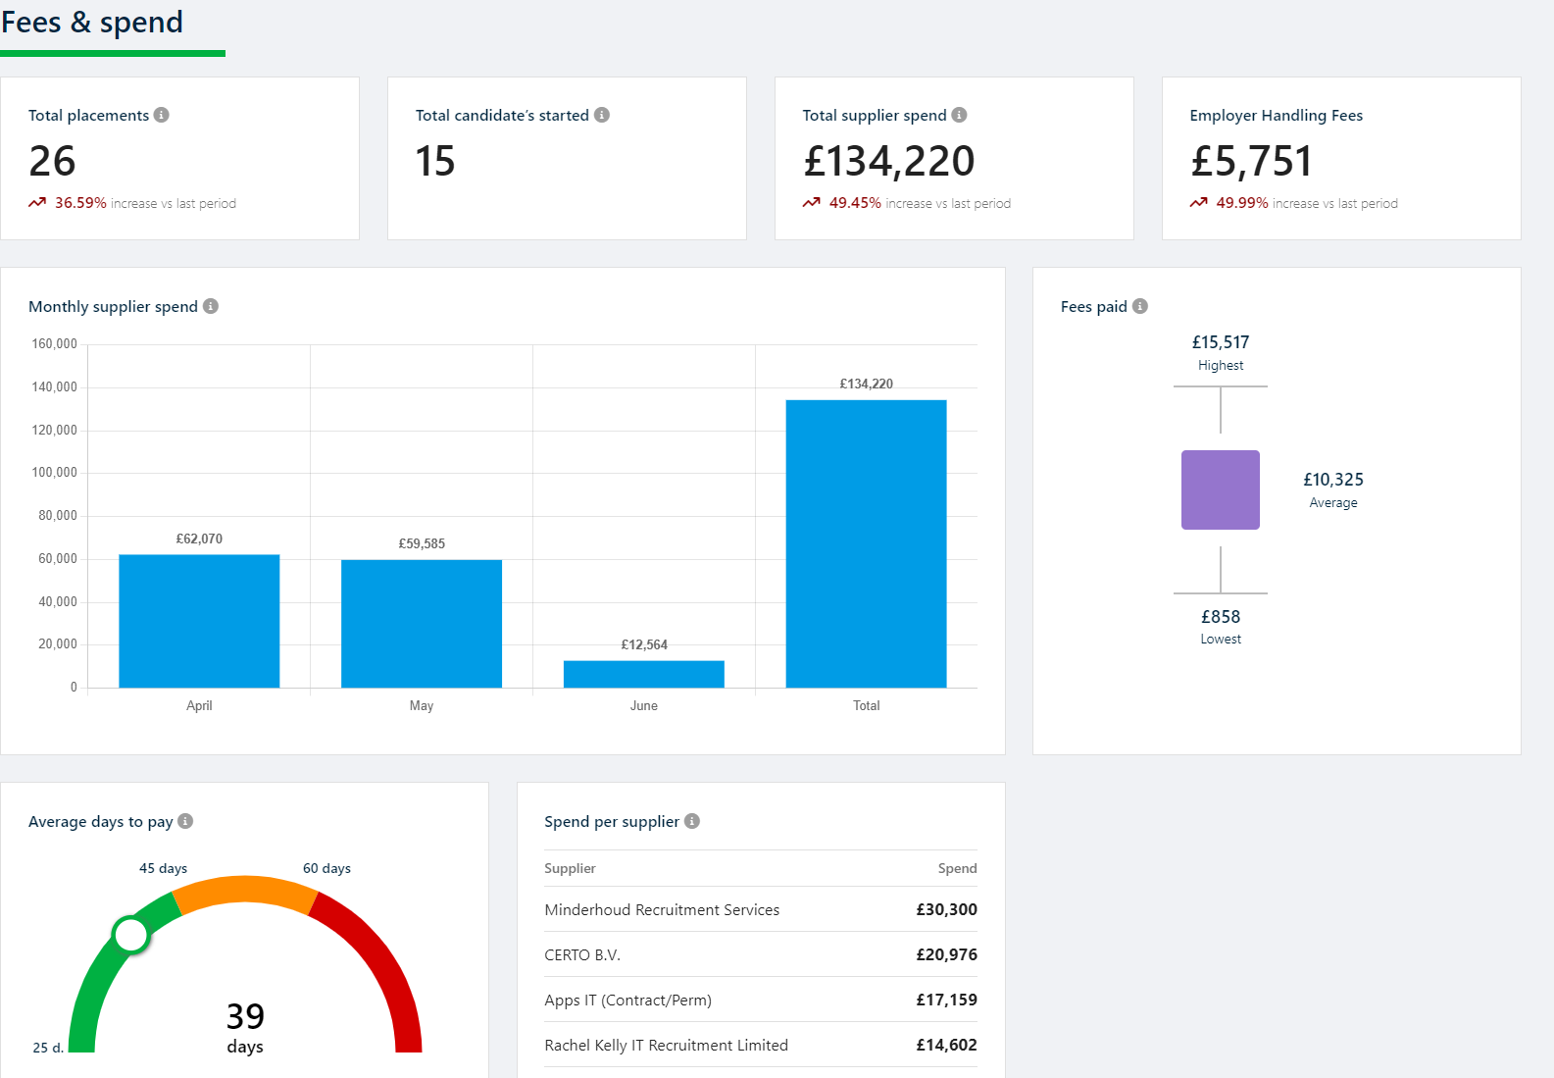Click the May bar in spend chart
The image size is (1554, 1078).
pos(422,624)
